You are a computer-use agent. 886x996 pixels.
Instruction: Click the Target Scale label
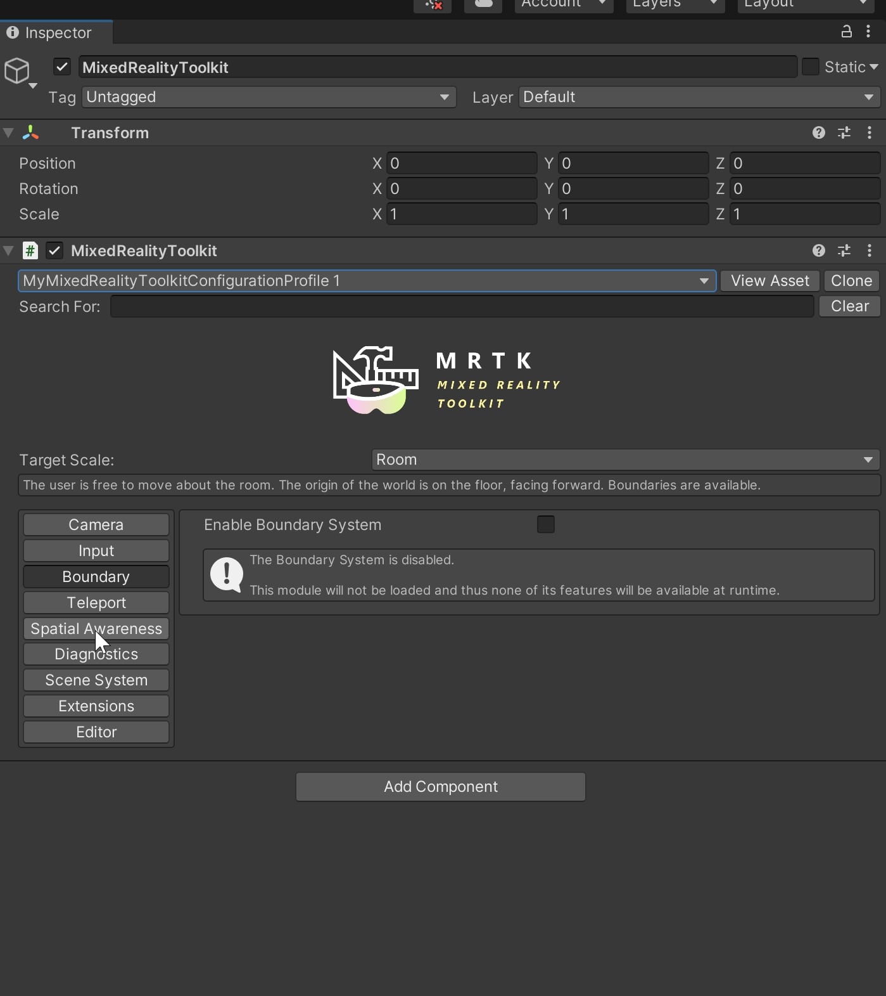66,460
